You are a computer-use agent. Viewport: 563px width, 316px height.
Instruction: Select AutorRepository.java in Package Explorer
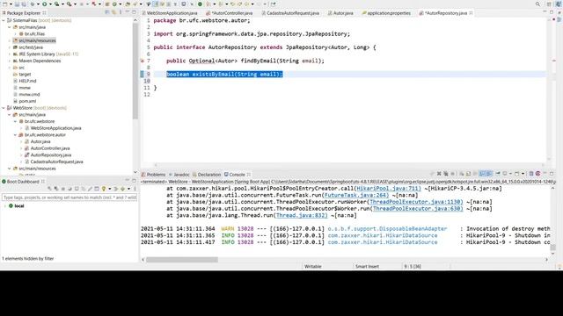click(x=51, y=155)
